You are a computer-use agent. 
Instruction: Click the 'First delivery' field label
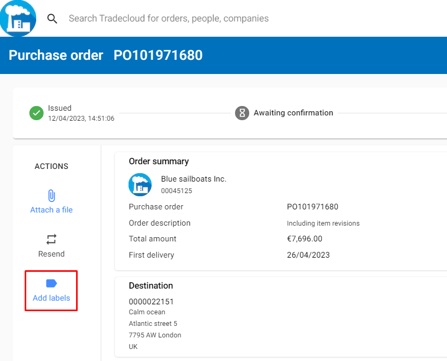pos(152,255)
